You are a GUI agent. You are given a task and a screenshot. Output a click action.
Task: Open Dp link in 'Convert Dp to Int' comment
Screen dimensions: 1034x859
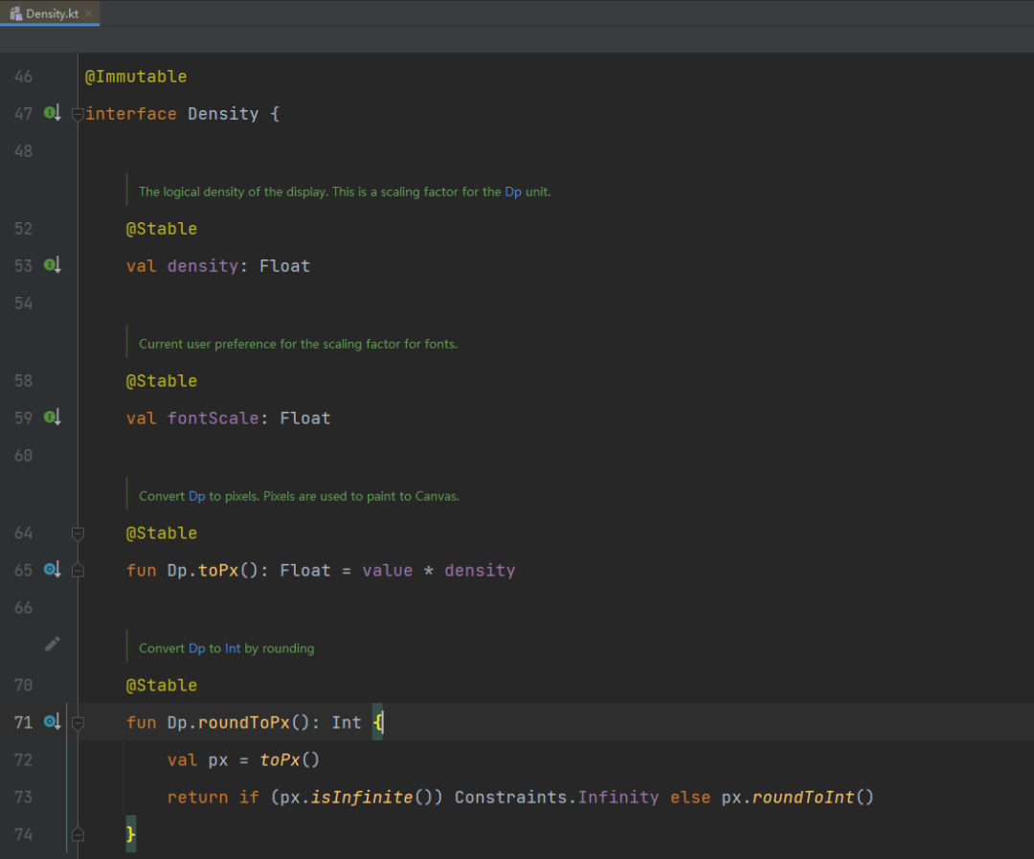coord(196,648)
